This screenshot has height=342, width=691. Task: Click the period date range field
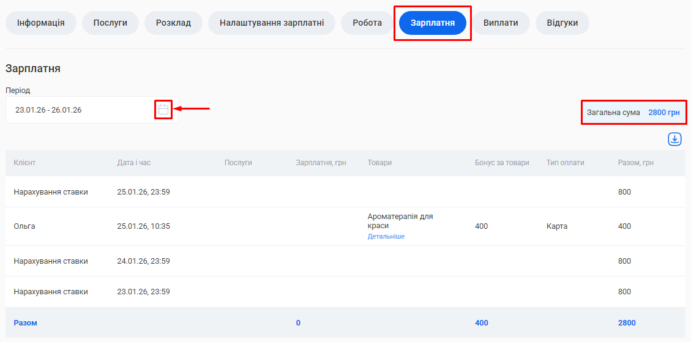coord(80,110)
